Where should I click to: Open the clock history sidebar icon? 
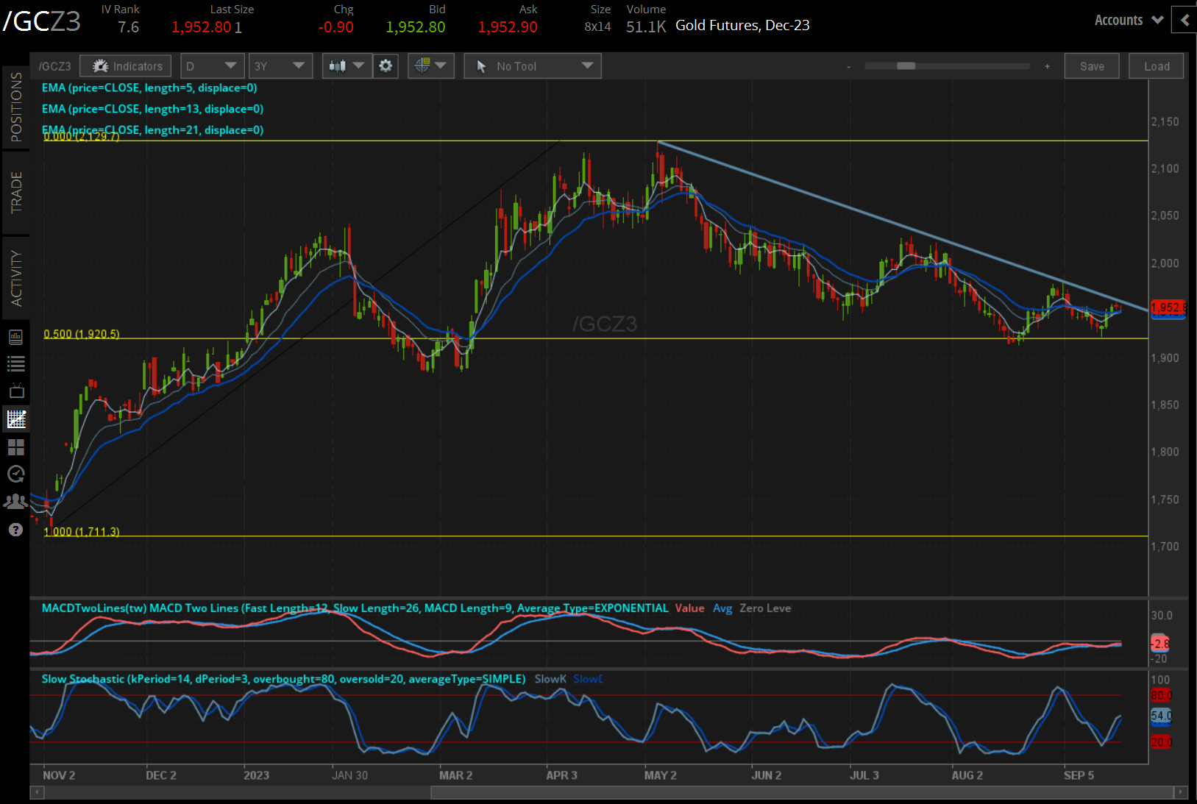15,474
